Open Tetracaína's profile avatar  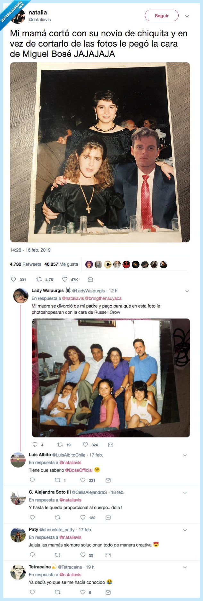(18, 572)
